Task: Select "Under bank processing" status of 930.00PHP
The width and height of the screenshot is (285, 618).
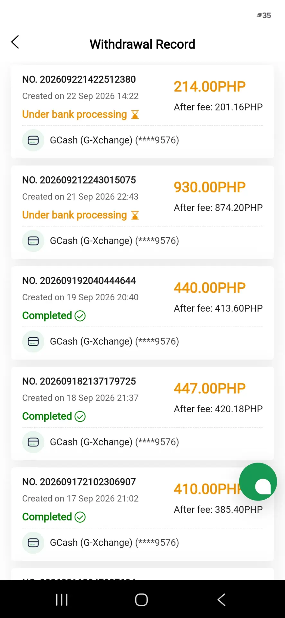Action: pyautogui.click(x=75, y=215)
